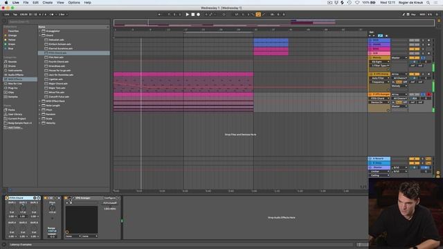This screenshot has height=249, width=443.
Task: Select the Drums category in the browser
Action: 12,66
